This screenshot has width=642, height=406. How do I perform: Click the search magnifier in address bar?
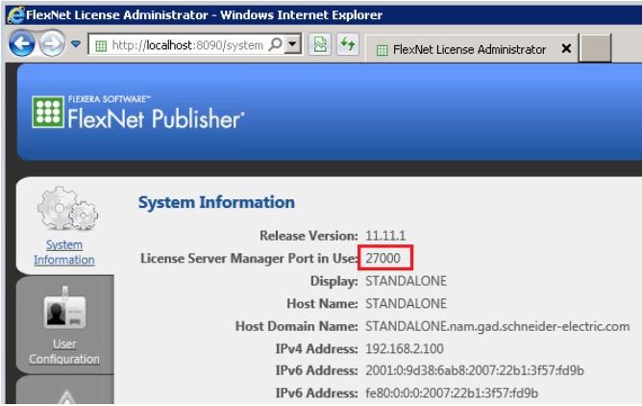pyautogui.click(x=276, y=44)
